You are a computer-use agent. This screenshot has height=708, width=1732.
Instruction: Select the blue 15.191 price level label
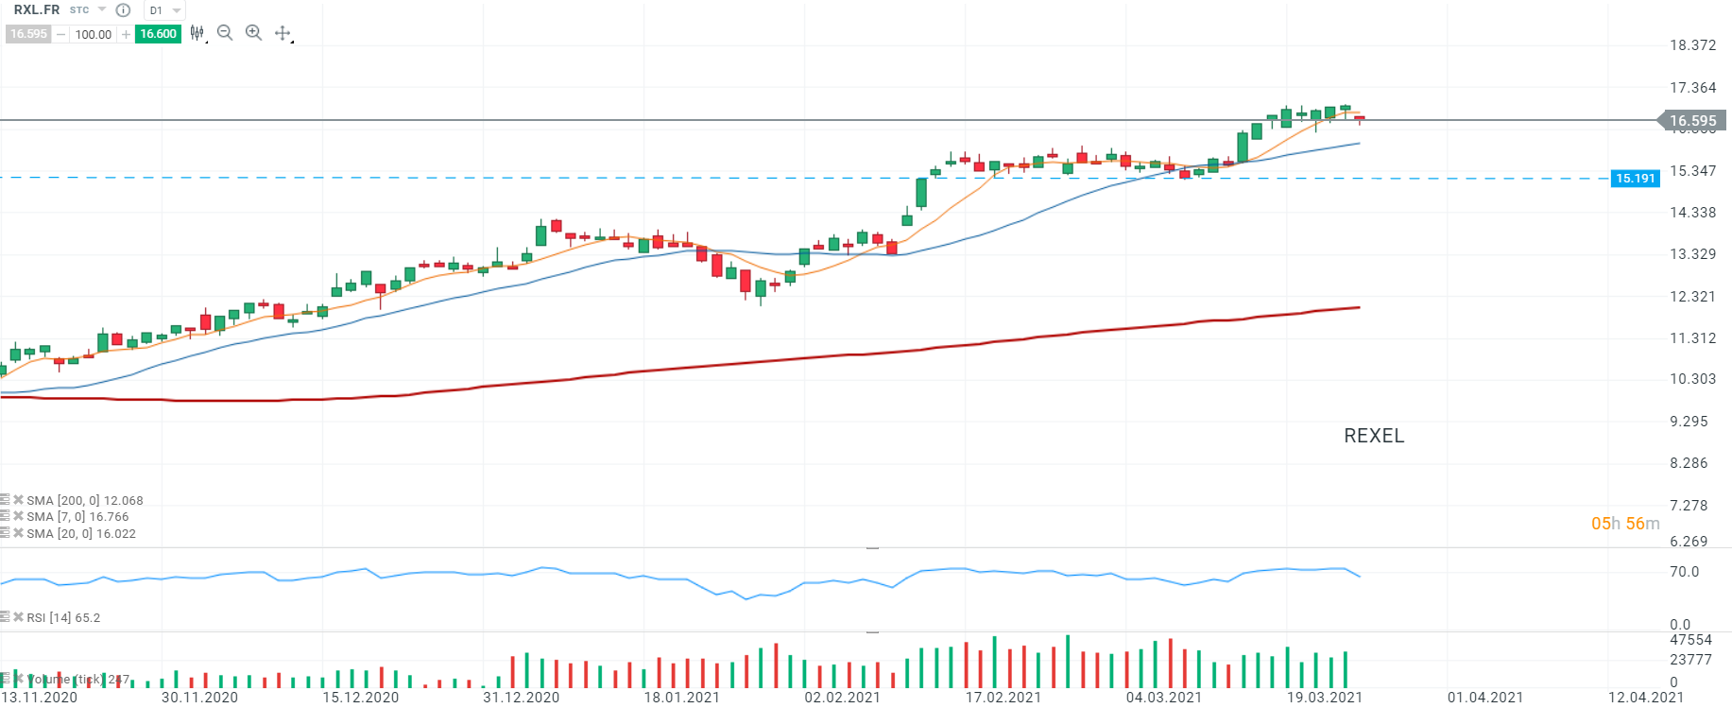[1635, 179]
